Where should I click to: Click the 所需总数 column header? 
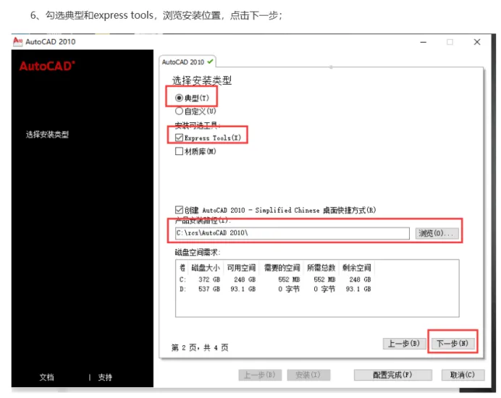321,268
